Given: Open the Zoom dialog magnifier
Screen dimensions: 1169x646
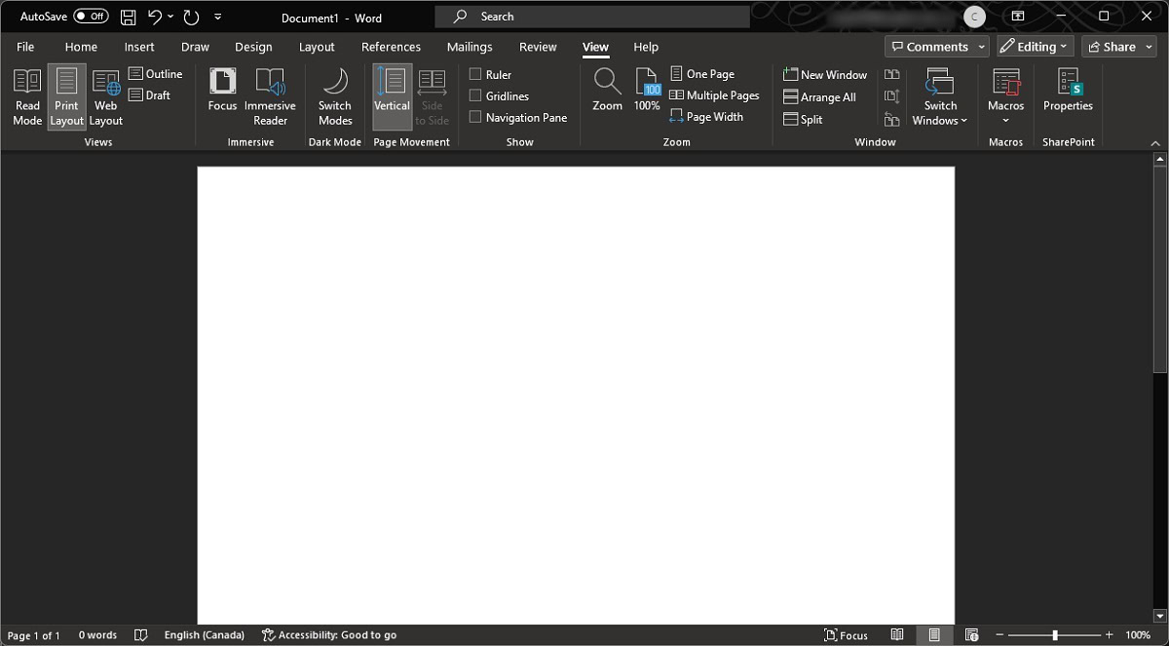Looking at the screenshot, I should pyautogui.click(x=607, y=91).
